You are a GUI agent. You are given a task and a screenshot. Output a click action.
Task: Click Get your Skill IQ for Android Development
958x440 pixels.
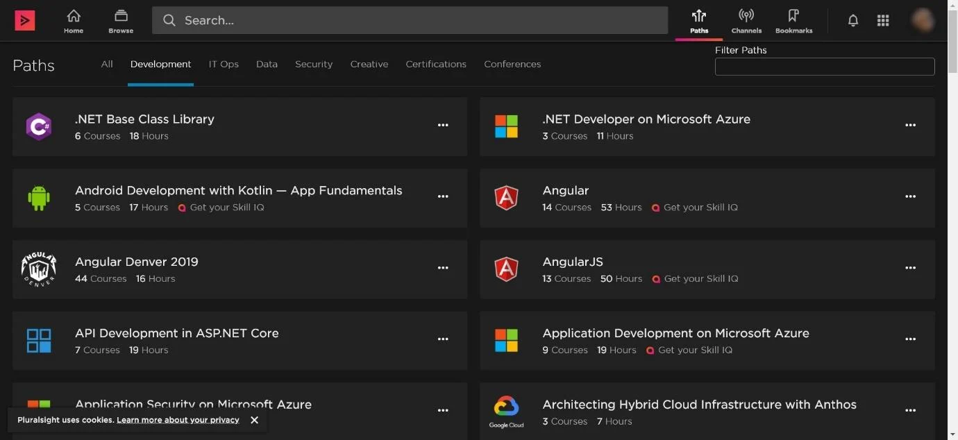pyautogui.click(x=227, y=208)
